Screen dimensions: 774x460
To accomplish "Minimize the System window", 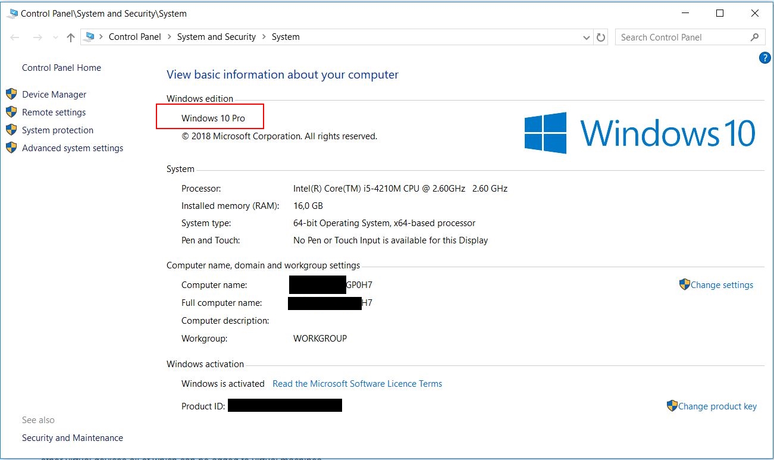I will pyautogui.click(x=684, y=12).
